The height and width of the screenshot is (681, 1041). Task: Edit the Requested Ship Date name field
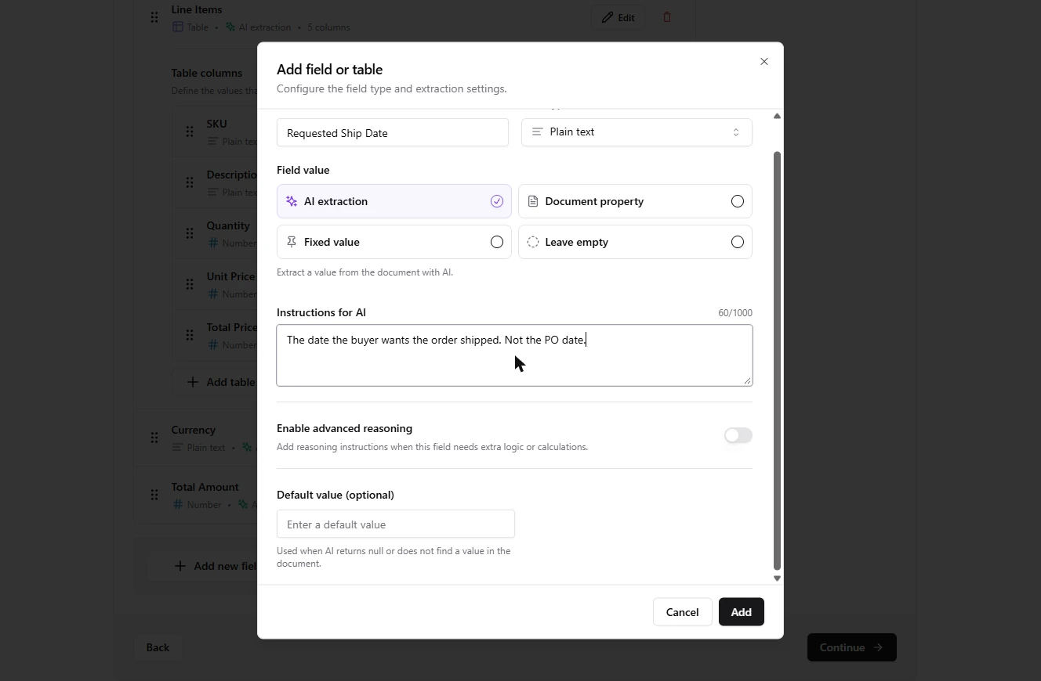pos(393,132)
